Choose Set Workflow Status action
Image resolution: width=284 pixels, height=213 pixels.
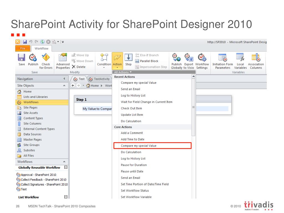click(152, 191)
